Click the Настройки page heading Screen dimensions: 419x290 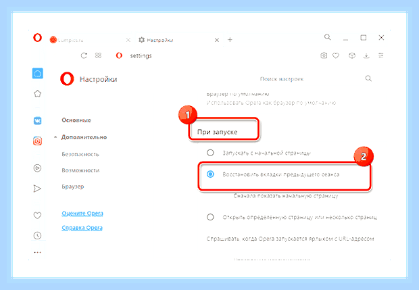[x=98, y=79]
